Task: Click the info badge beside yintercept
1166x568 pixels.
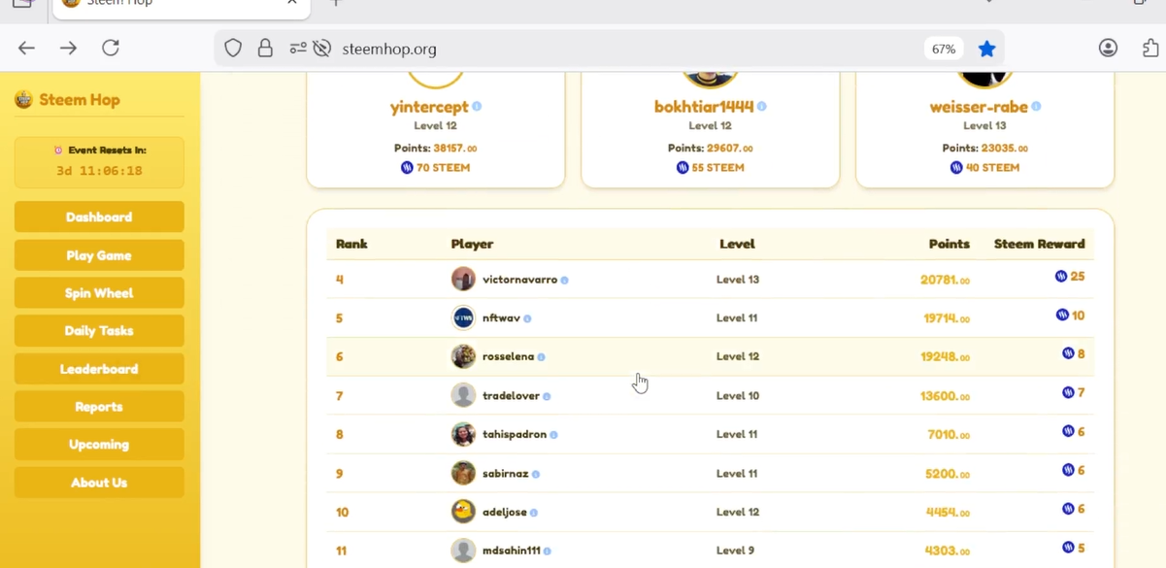Action: click(x=477, y=107)
